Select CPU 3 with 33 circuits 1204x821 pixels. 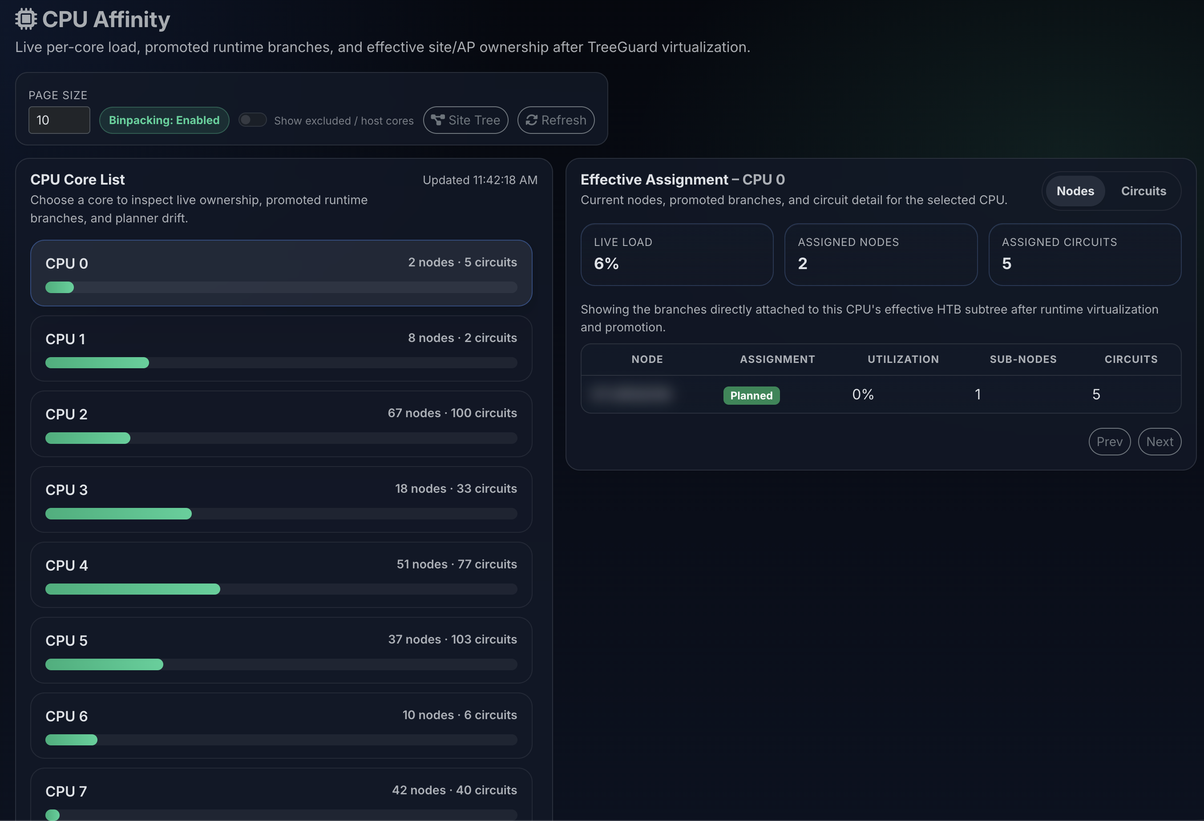click(x=281, y=499)
